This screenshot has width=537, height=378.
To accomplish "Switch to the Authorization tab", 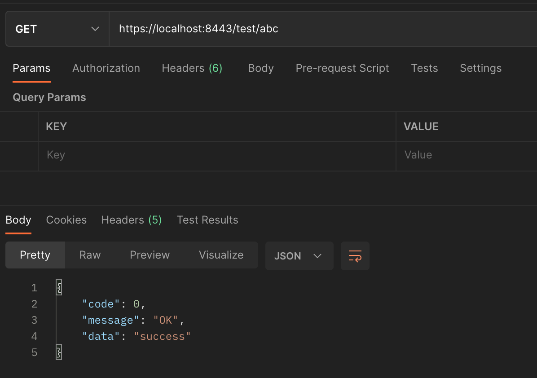I will coord(106,68).
